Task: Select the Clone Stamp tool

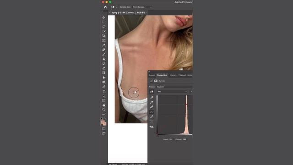Action: pyautogui.click(x=104, y=59)
